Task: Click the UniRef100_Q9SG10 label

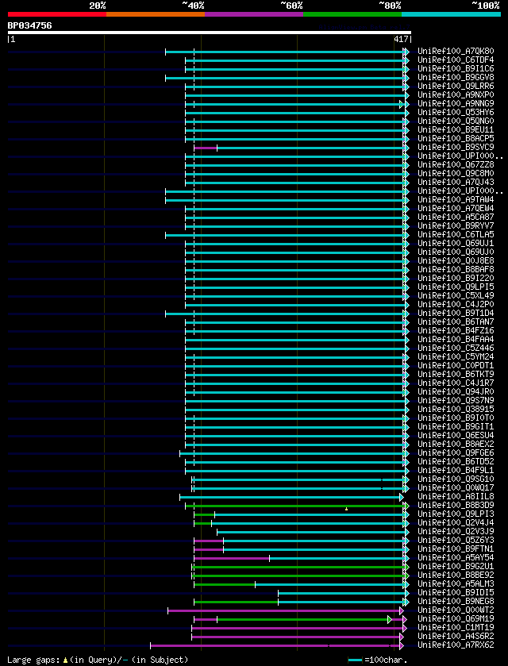Action: click(x=456, y=479)
